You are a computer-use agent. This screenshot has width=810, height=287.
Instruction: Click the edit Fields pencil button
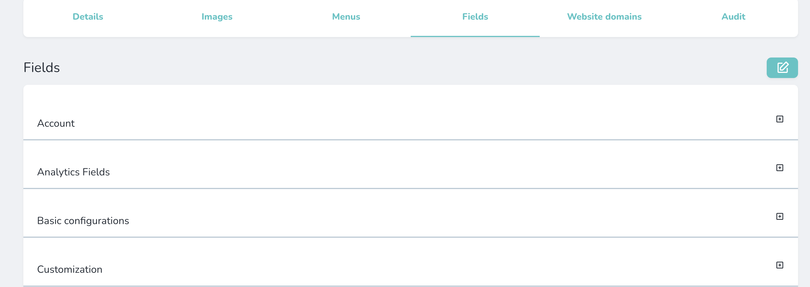782,67
